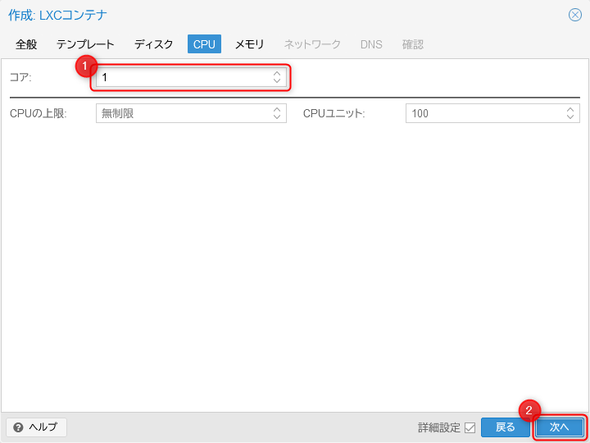This screenshot has width=590, height=443.
Task: Open ヘルプ button at bottom left
Action: click(x=36, y=427)
